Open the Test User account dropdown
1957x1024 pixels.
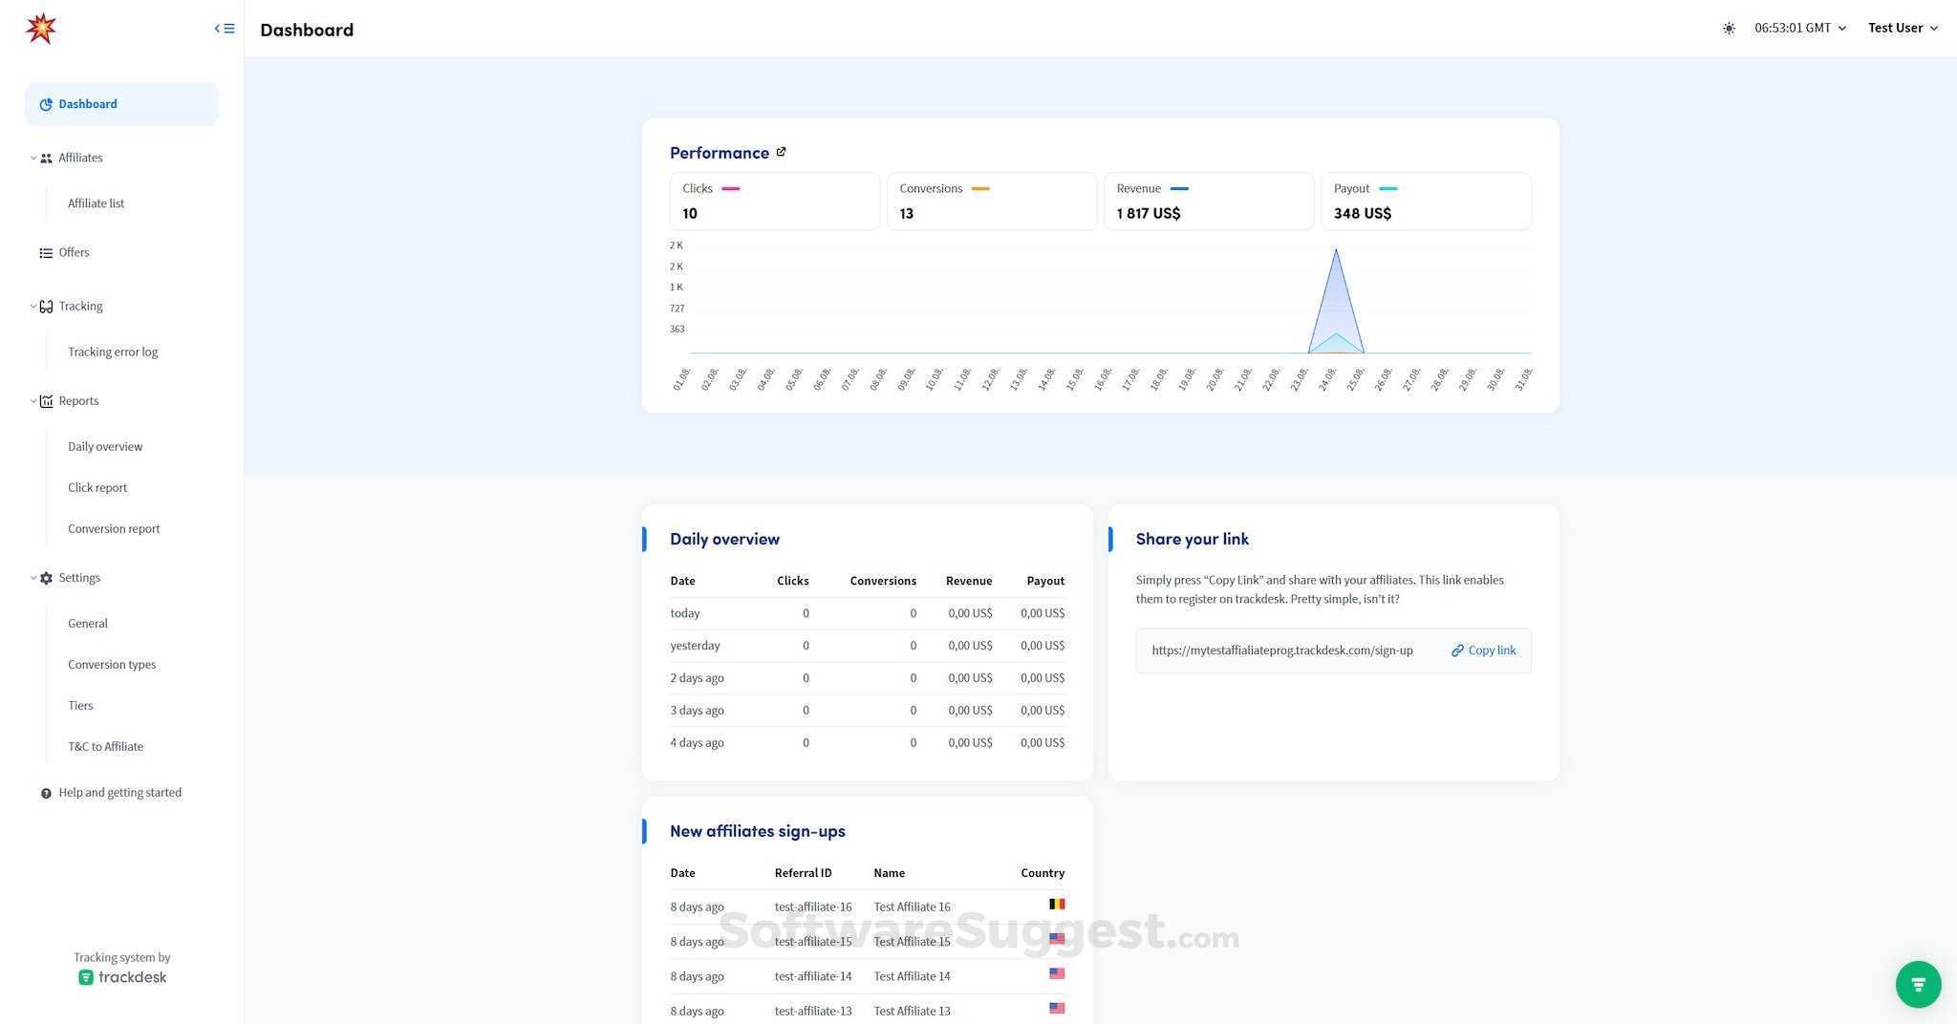[1902, 28]
